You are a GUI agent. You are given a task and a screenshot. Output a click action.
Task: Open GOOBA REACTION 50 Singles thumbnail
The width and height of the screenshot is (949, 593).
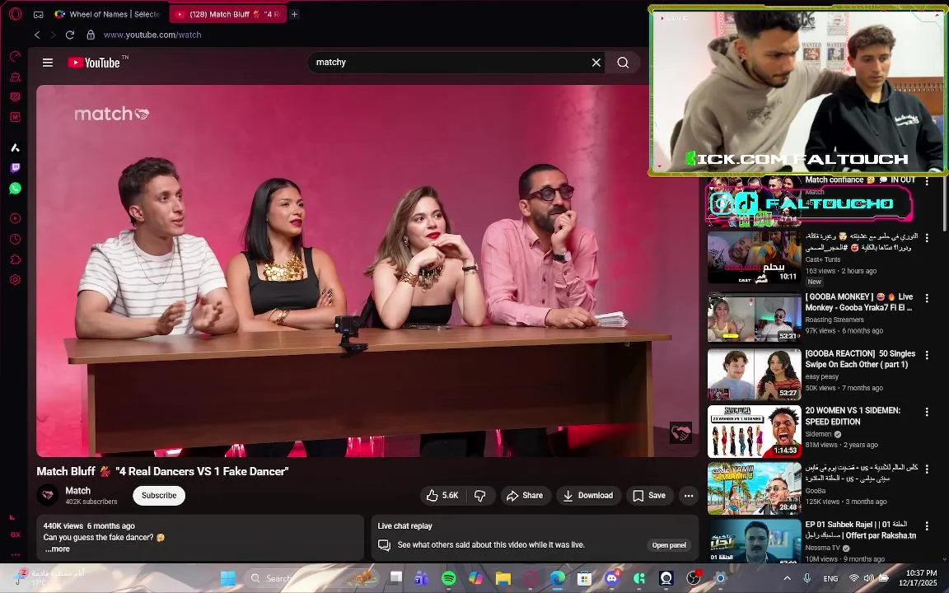point(754,375)
